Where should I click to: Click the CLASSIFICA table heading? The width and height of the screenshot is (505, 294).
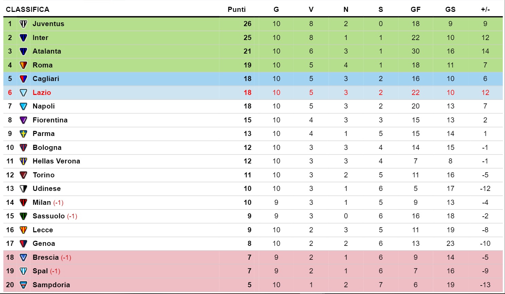click(28, 9)
